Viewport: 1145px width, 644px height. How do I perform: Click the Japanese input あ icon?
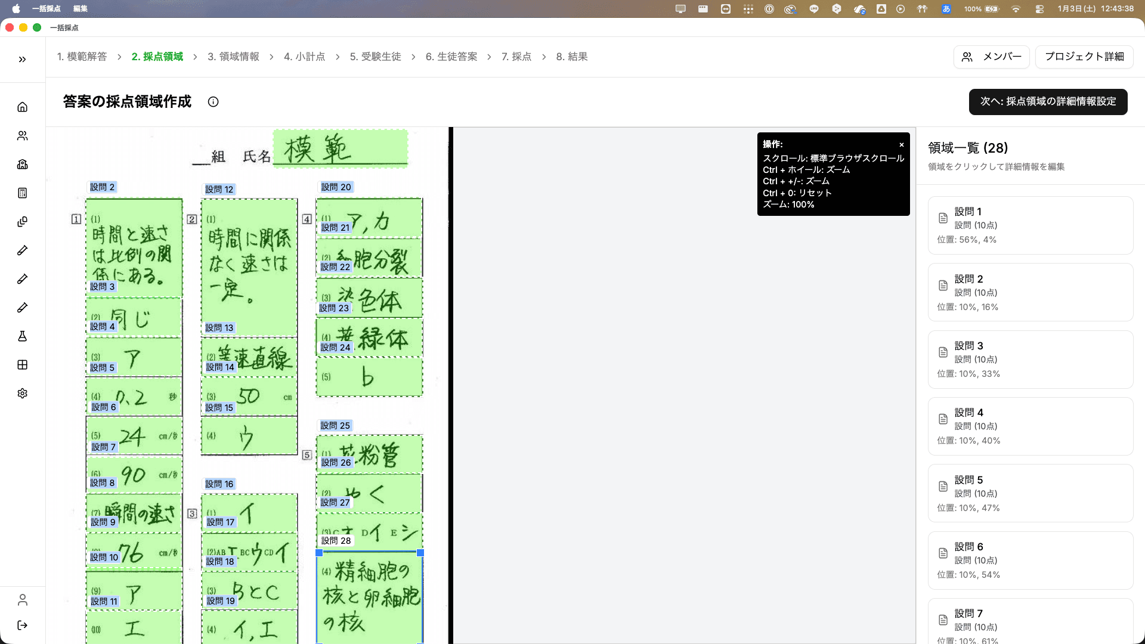click(x=946, y=9)
